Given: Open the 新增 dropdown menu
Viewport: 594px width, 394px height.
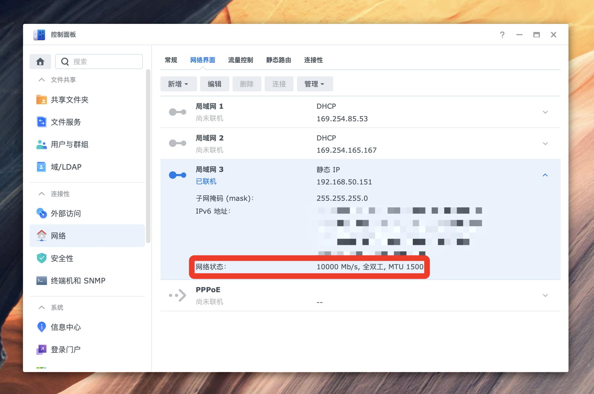Looking at the screenshot, I should click(x=178, y=84).
